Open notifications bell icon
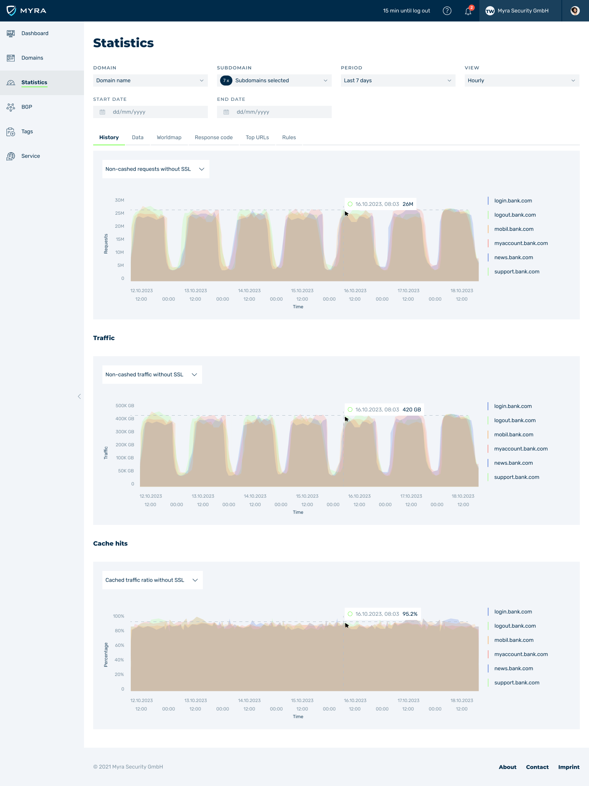 [x=468, y=11]
